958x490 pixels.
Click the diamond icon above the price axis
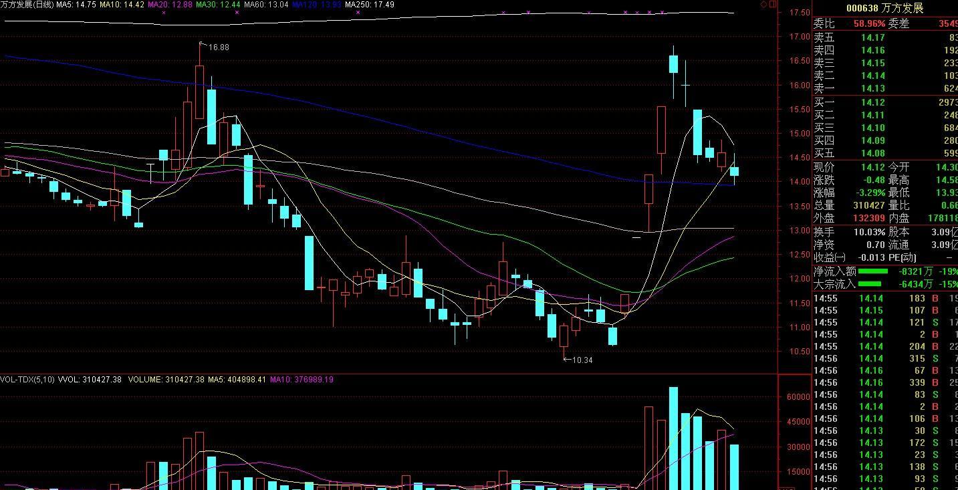click(764, 4)
